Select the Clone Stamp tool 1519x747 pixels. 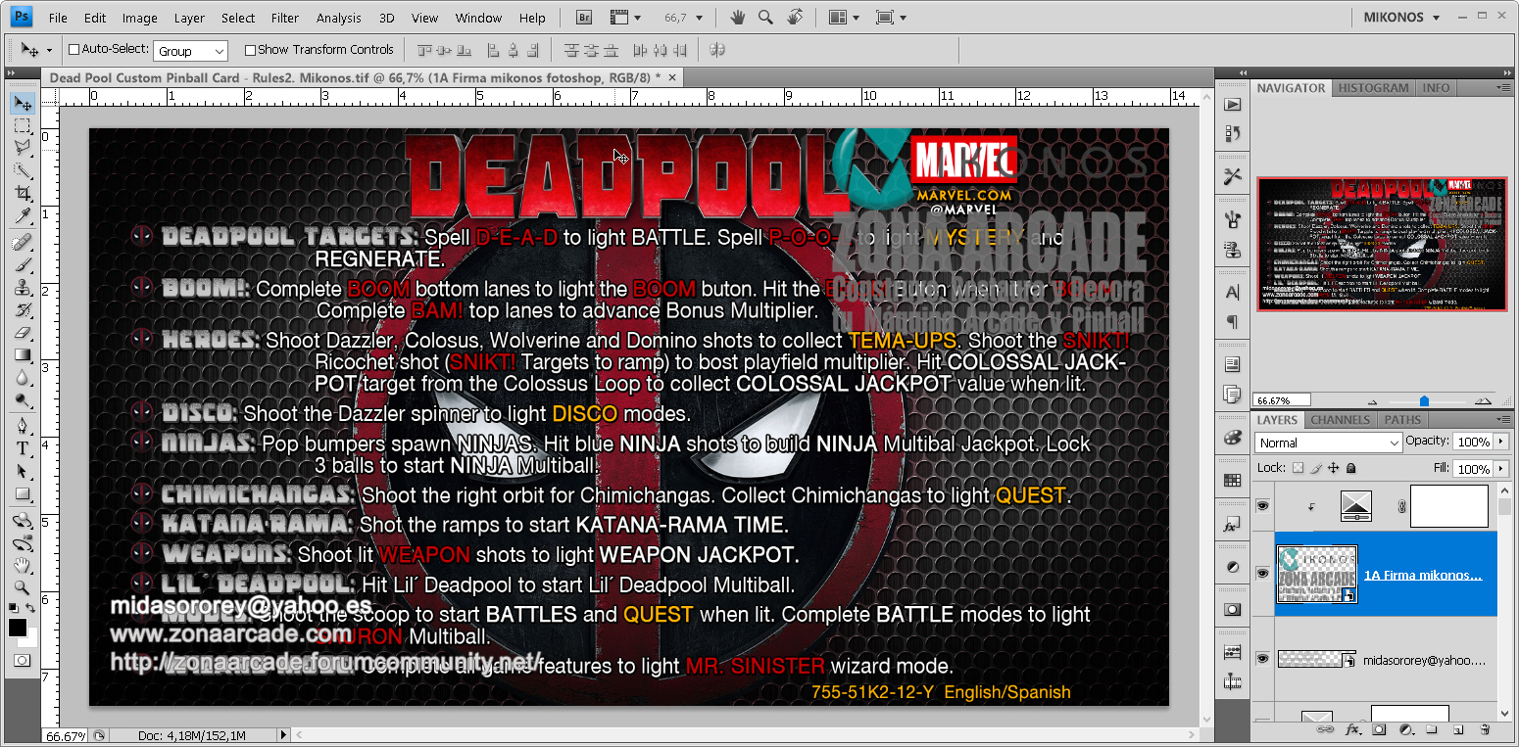(23, 287)
